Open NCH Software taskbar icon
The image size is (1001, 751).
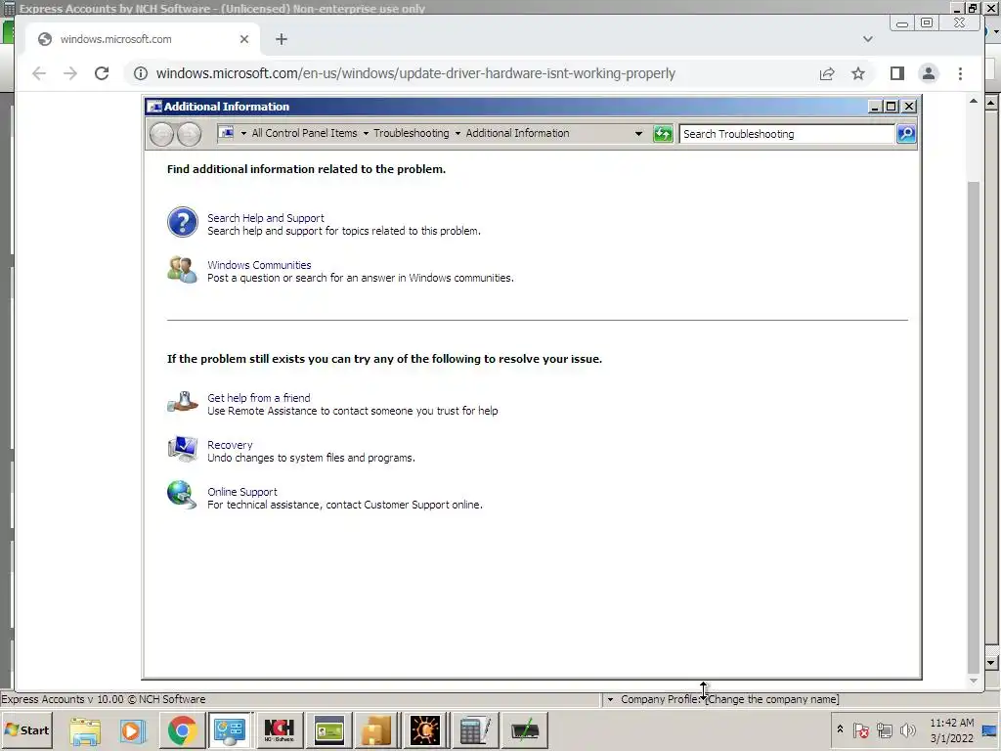point(279,730)
